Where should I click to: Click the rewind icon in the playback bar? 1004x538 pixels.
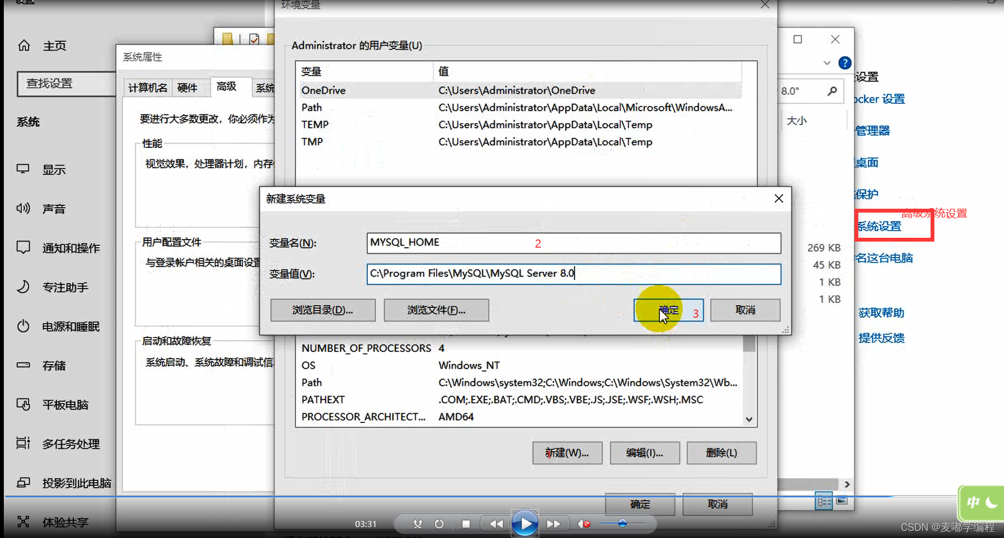(x=496, y=523)
